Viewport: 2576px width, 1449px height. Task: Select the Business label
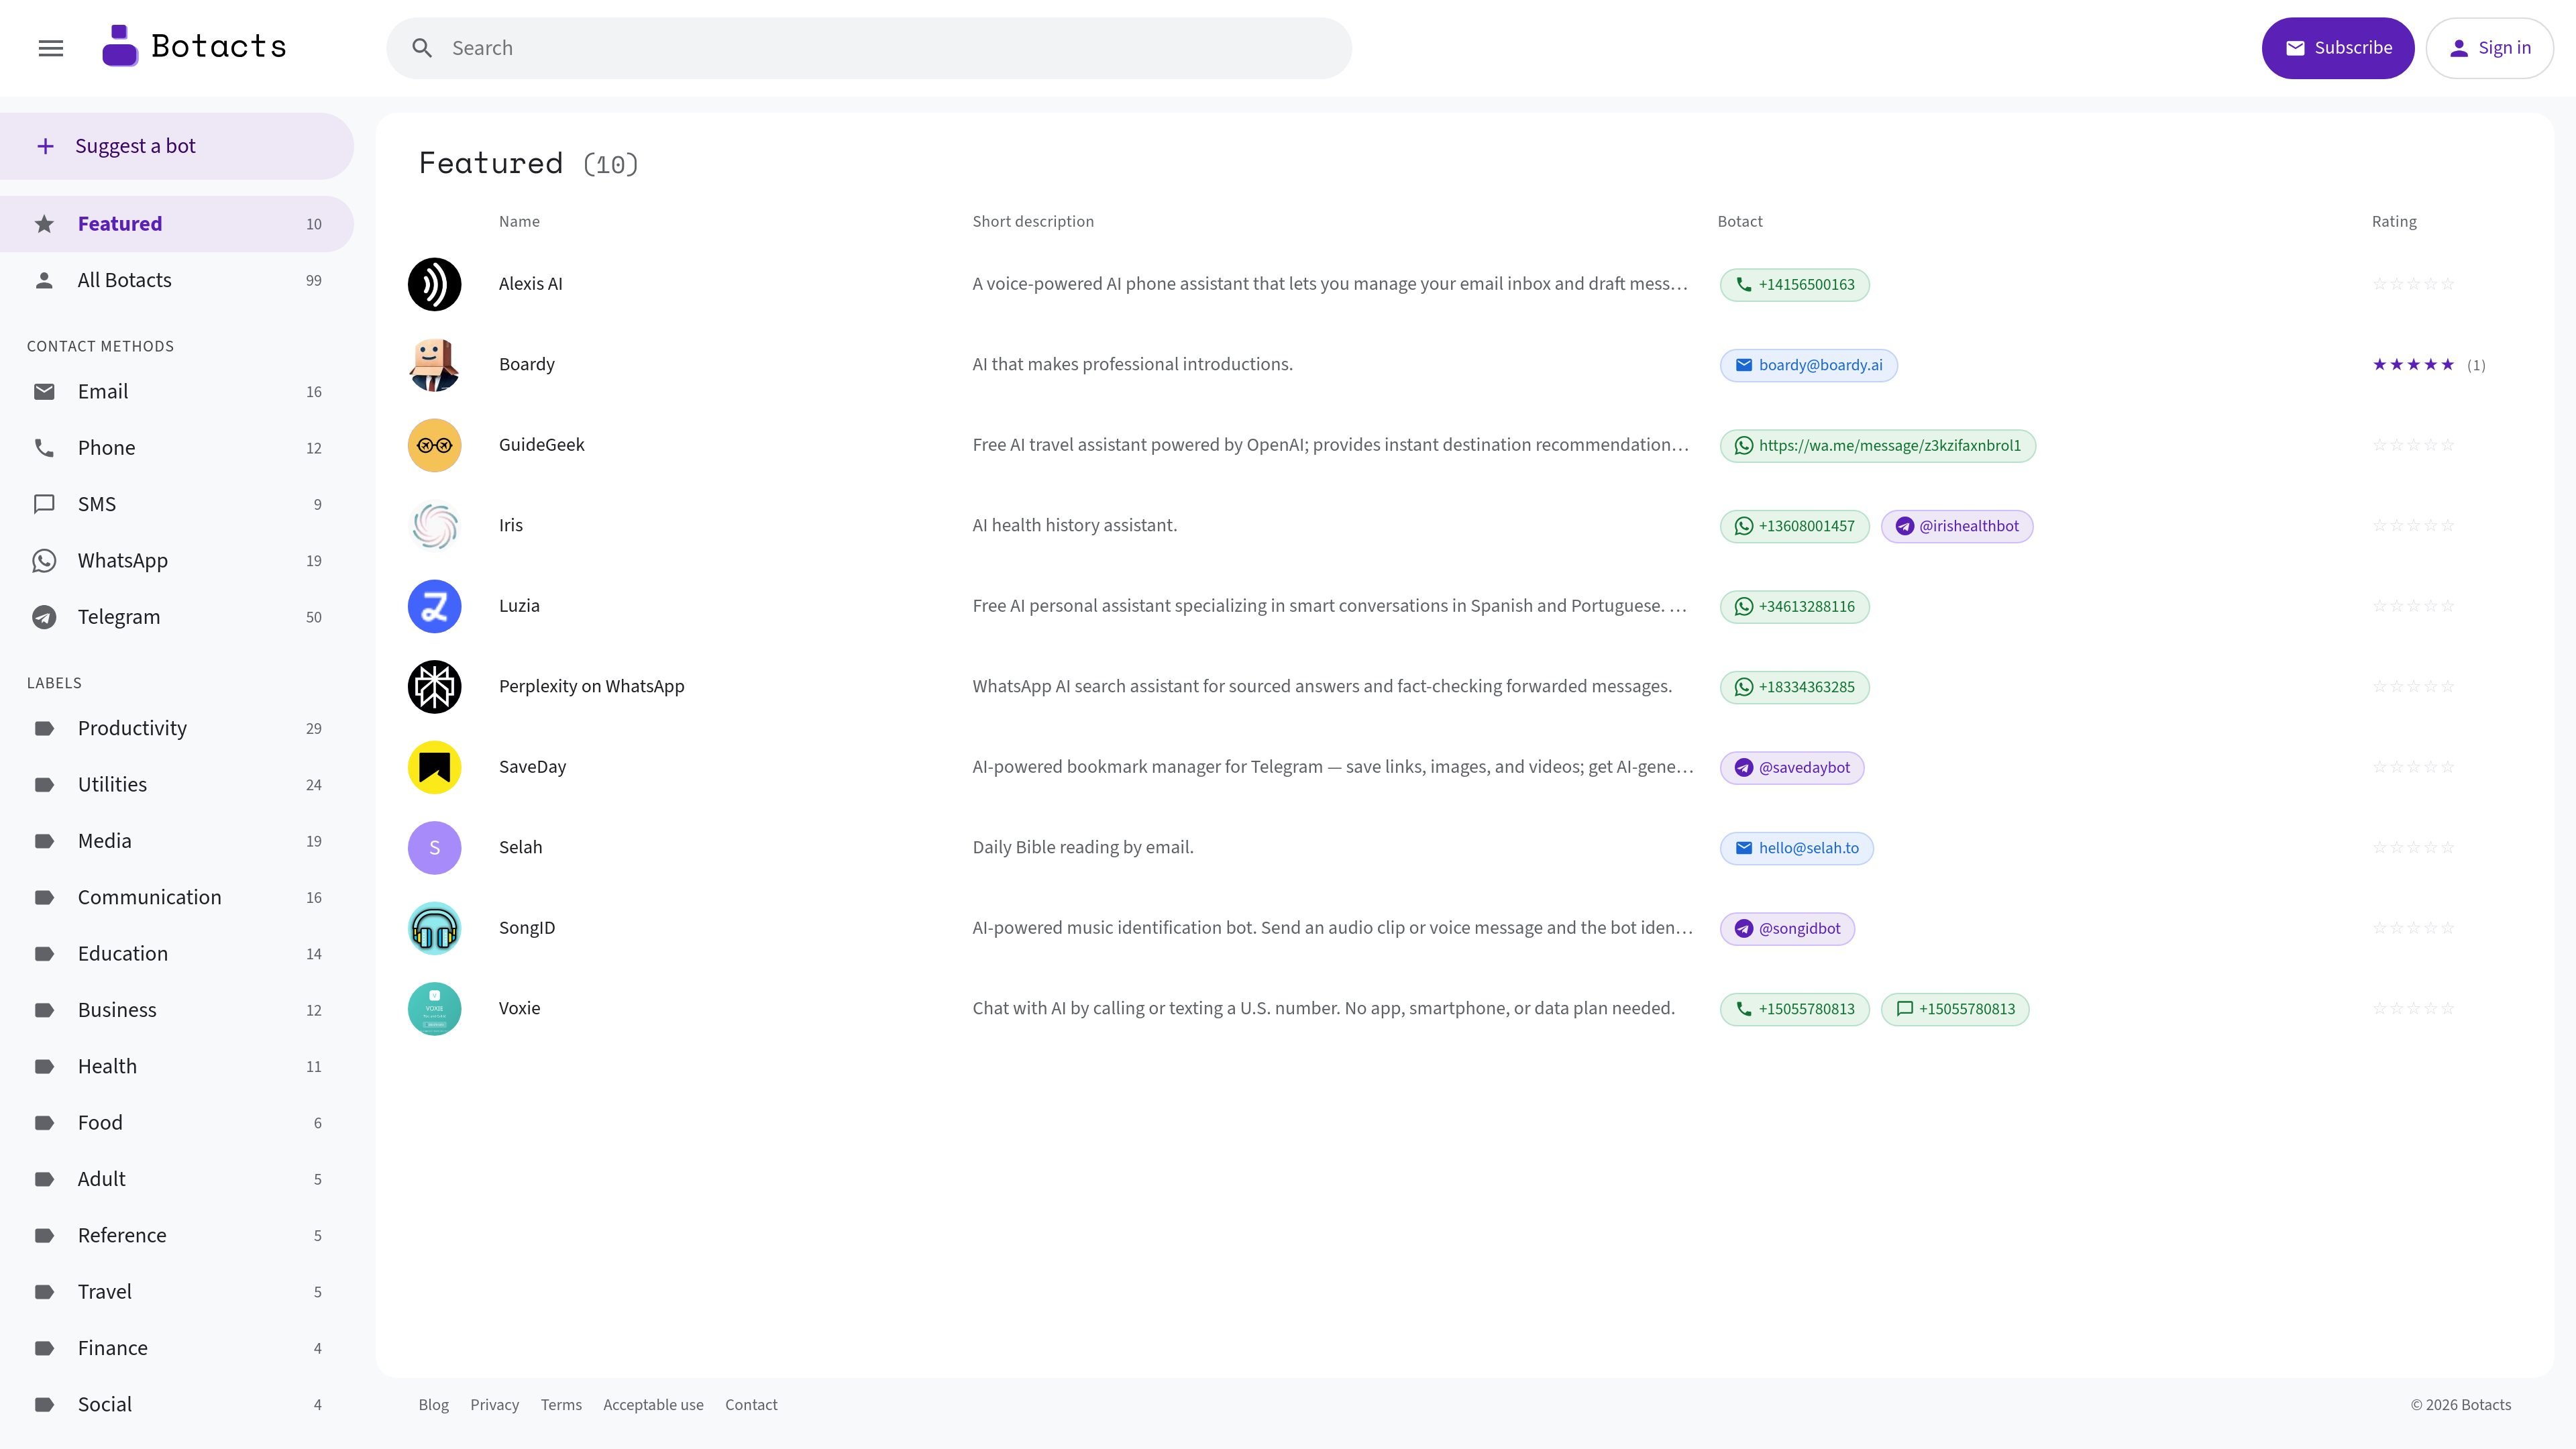(x=177, y=1010)
